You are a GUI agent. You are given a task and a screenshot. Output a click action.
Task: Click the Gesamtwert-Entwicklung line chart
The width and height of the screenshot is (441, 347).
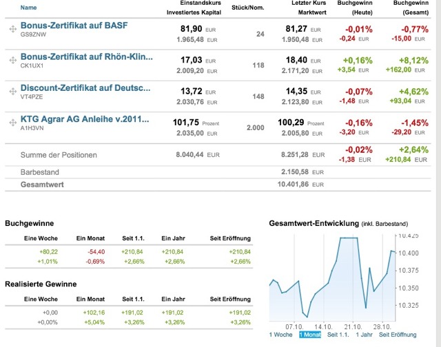pyautogui.click(x=331, y=274)
